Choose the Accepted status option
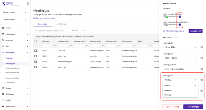 click(x=180, y=90)
